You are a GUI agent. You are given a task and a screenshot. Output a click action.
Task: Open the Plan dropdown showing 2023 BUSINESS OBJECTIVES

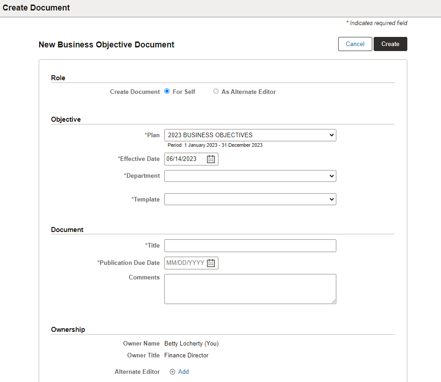(x=250, y=135)
